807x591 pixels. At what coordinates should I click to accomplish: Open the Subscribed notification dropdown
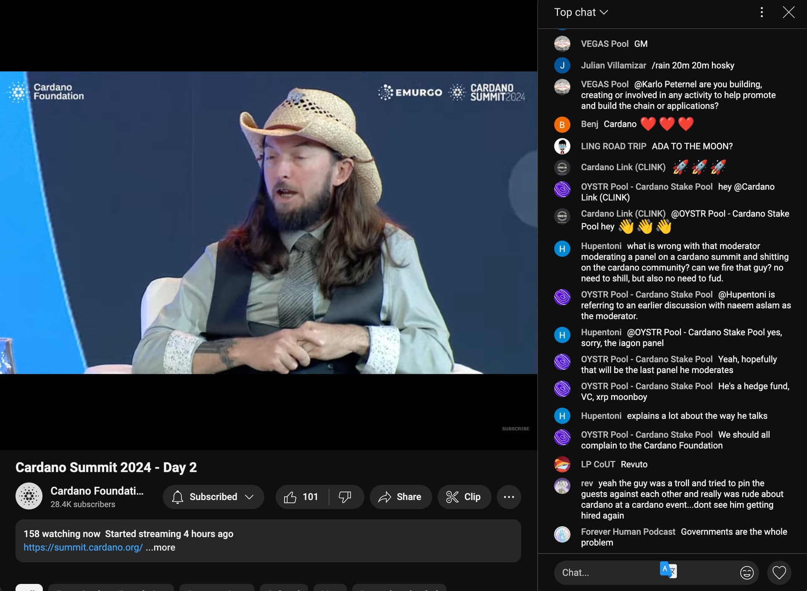[213, 497]
